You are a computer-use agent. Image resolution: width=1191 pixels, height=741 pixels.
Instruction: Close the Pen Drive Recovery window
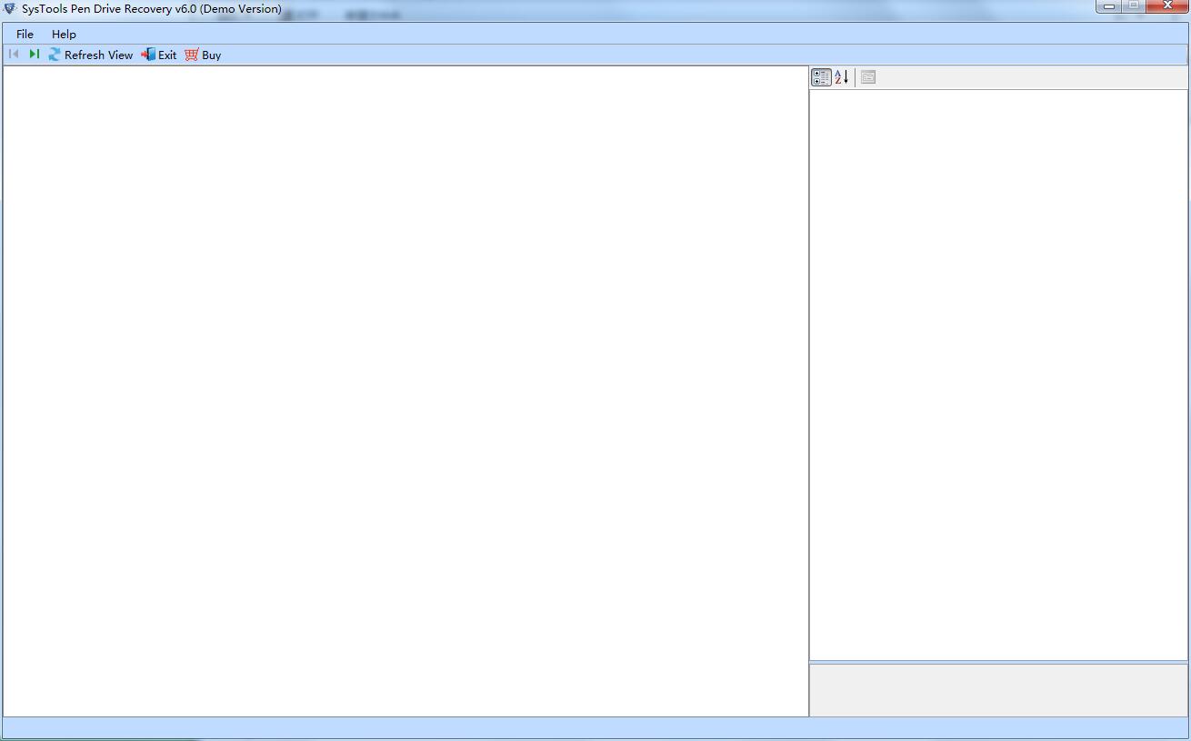coord(1167,6)
